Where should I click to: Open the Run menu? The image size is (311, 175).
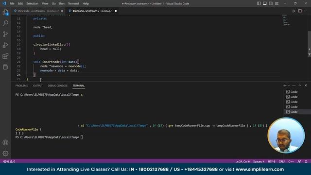[x=62, y=3]
